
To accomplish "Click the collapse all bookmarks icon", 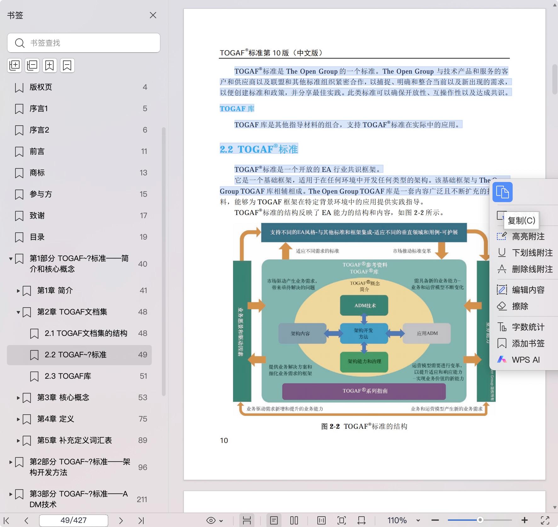I will click(x=32, y=65).
